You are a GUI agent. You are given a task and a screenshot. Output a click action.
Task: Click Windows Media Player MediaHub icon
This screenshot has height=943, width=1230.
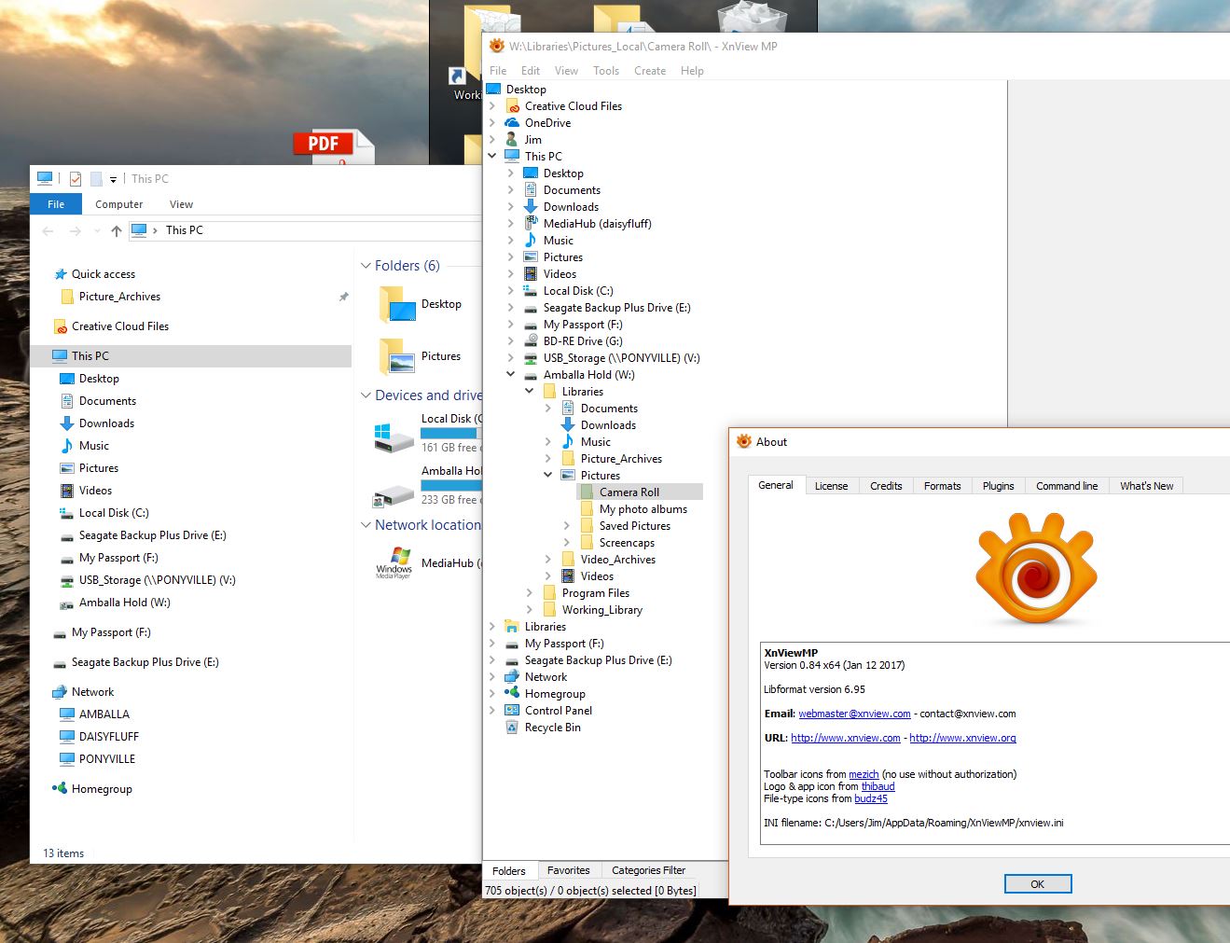point(394,562)
